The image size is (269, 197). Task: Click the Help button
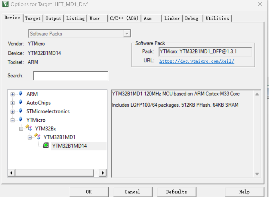click(x=244, y=192)
